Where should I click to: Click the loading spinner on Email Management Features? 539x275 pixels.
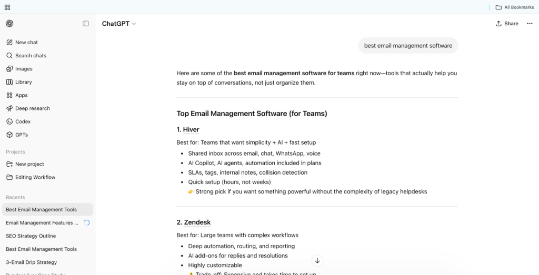(x=87, y=222)
